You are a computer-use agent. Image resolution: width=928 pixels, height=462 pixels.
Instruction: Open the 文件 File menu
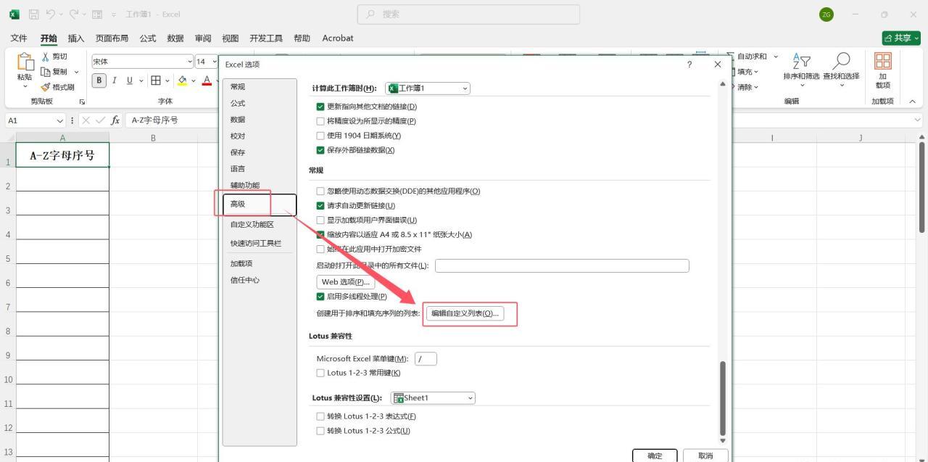[20, 38]
